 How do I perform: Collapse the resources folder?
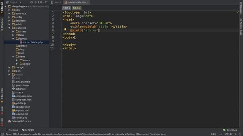[9, 28]
